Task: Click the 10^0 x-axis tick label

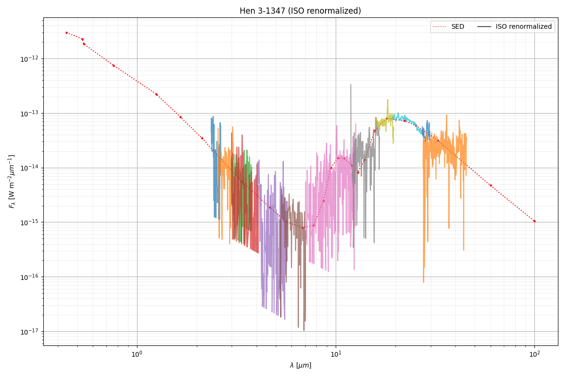Action: [137, 354]
